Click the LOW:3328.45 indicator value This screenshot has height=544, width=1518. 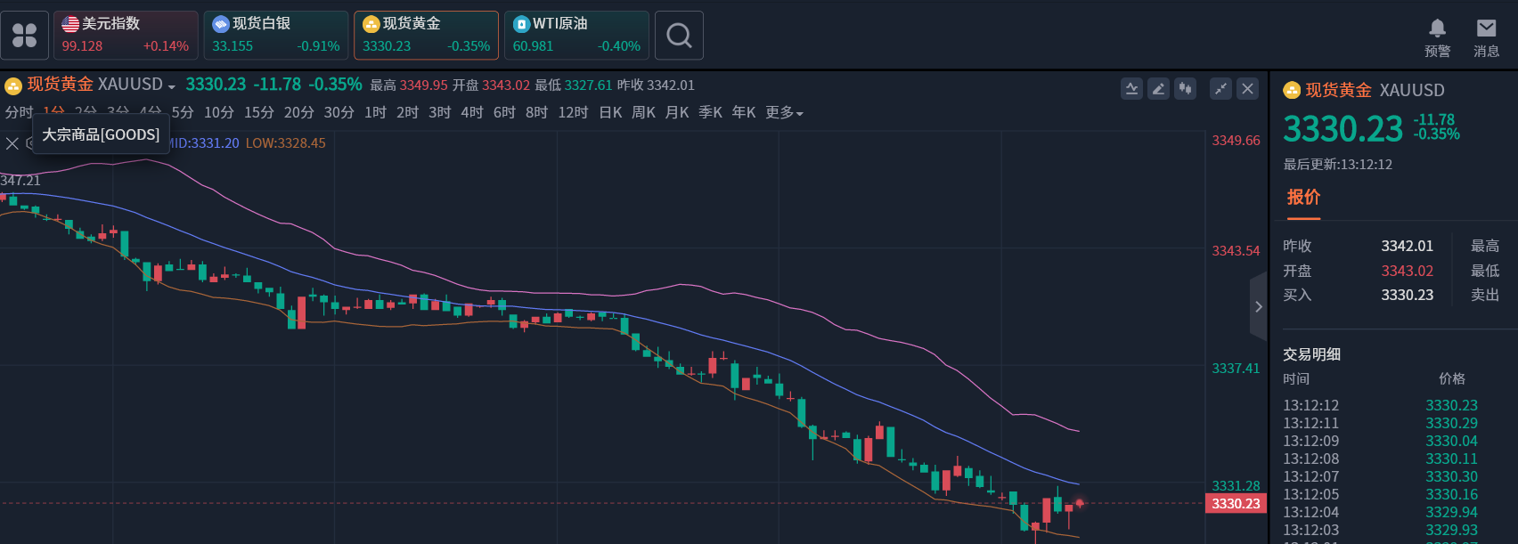click(286, 143)
